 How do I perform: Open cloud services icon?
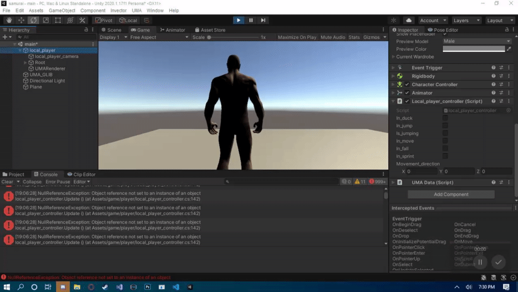click(x=409, y=20)
